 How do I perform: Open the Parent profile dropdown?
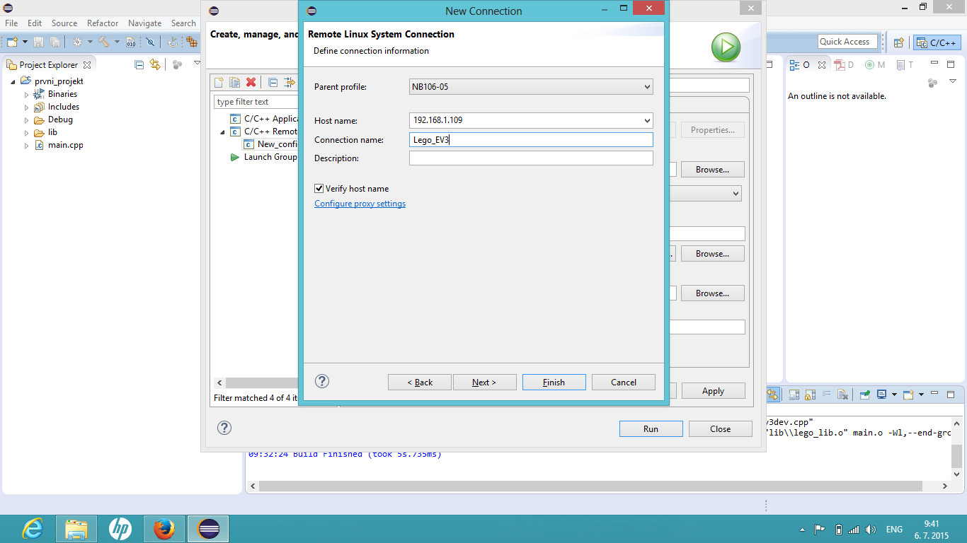[531, 87]
